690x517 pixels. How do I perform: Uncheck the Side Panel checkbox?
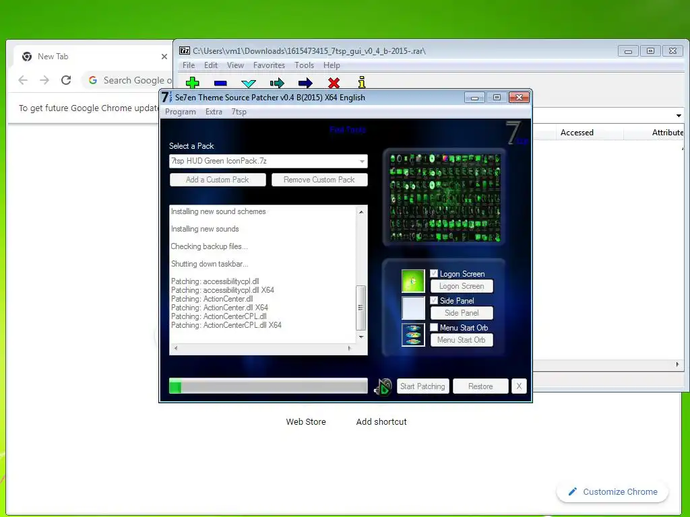coord(434,300)
